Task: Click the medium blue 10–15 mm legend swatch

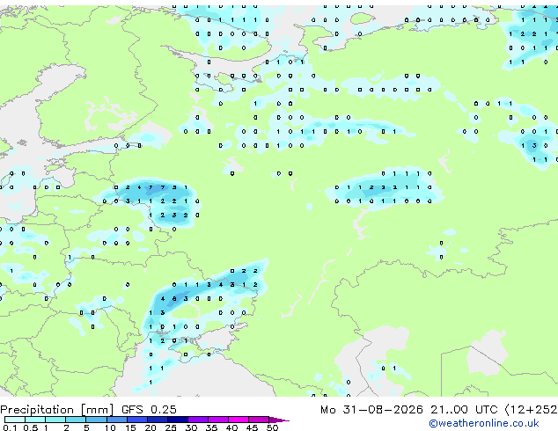Action: coord(117,420)
